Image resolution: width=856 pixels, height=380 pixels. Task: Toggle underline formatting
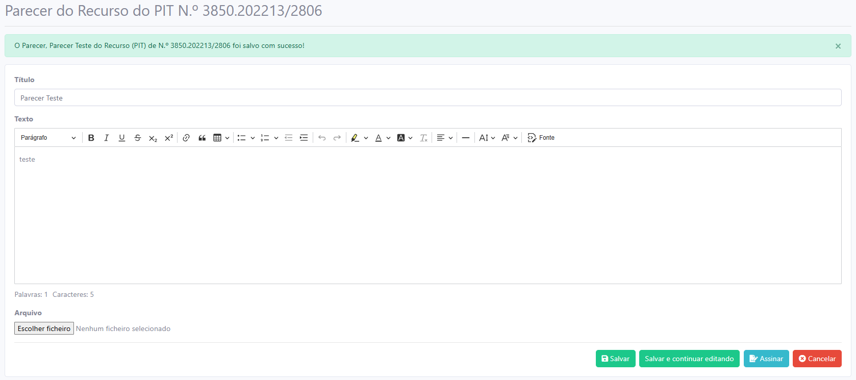[x=122, y=138]
